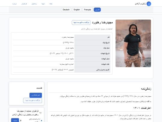Viewport: 162px width, 122px height.
Task: Click the تاریخ تولد label cell
Action: (92, 42)
